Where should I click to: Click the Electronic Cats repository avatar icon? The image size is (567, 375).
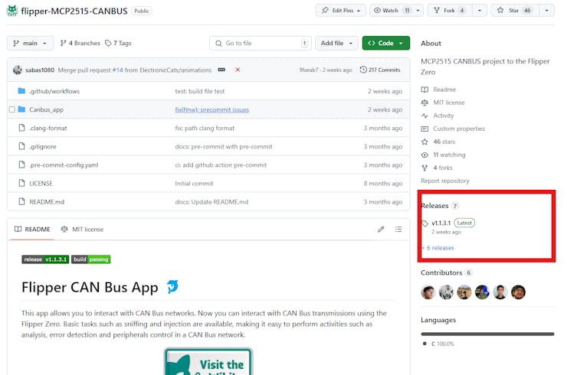click(x=12, y=11)
